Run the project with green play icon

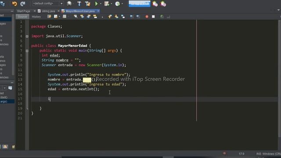(97, 4)
